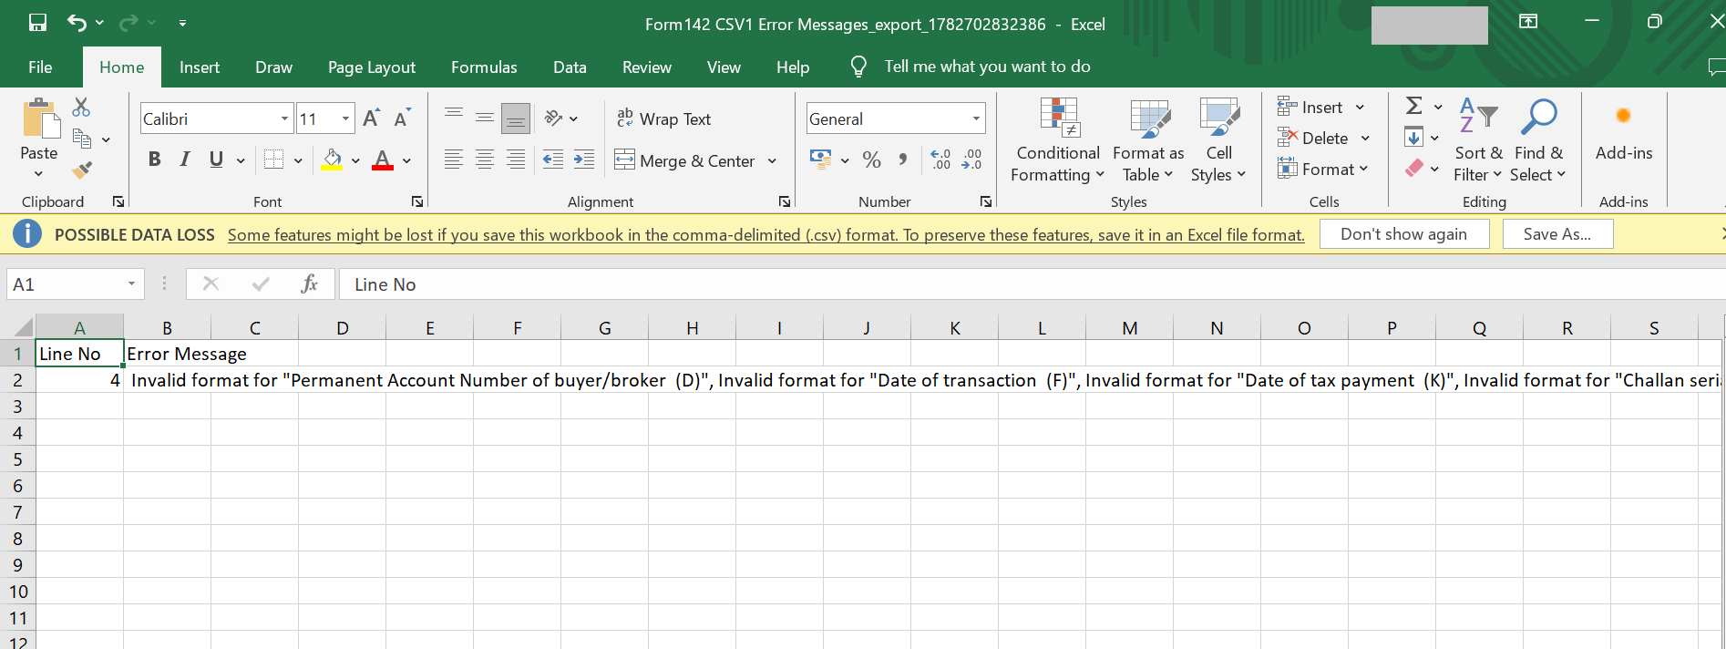Toggle Bold formatting
The height and width of the screenshot is (649, 1726).
(x=155, y=160)
